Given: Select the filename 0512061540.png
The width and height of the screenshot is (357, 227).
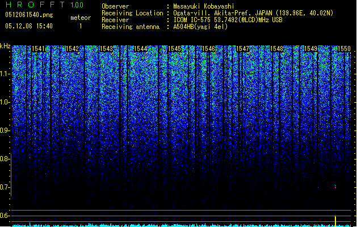Looking at the screenshot, I should point(29,15).
